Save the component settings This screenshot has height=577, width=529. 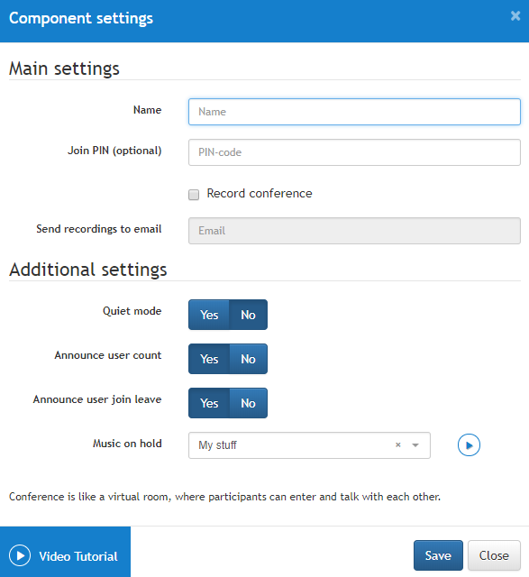click(x=438, y=555)
